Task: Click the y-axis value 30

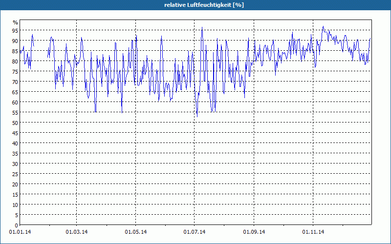Action: point(15,164)
